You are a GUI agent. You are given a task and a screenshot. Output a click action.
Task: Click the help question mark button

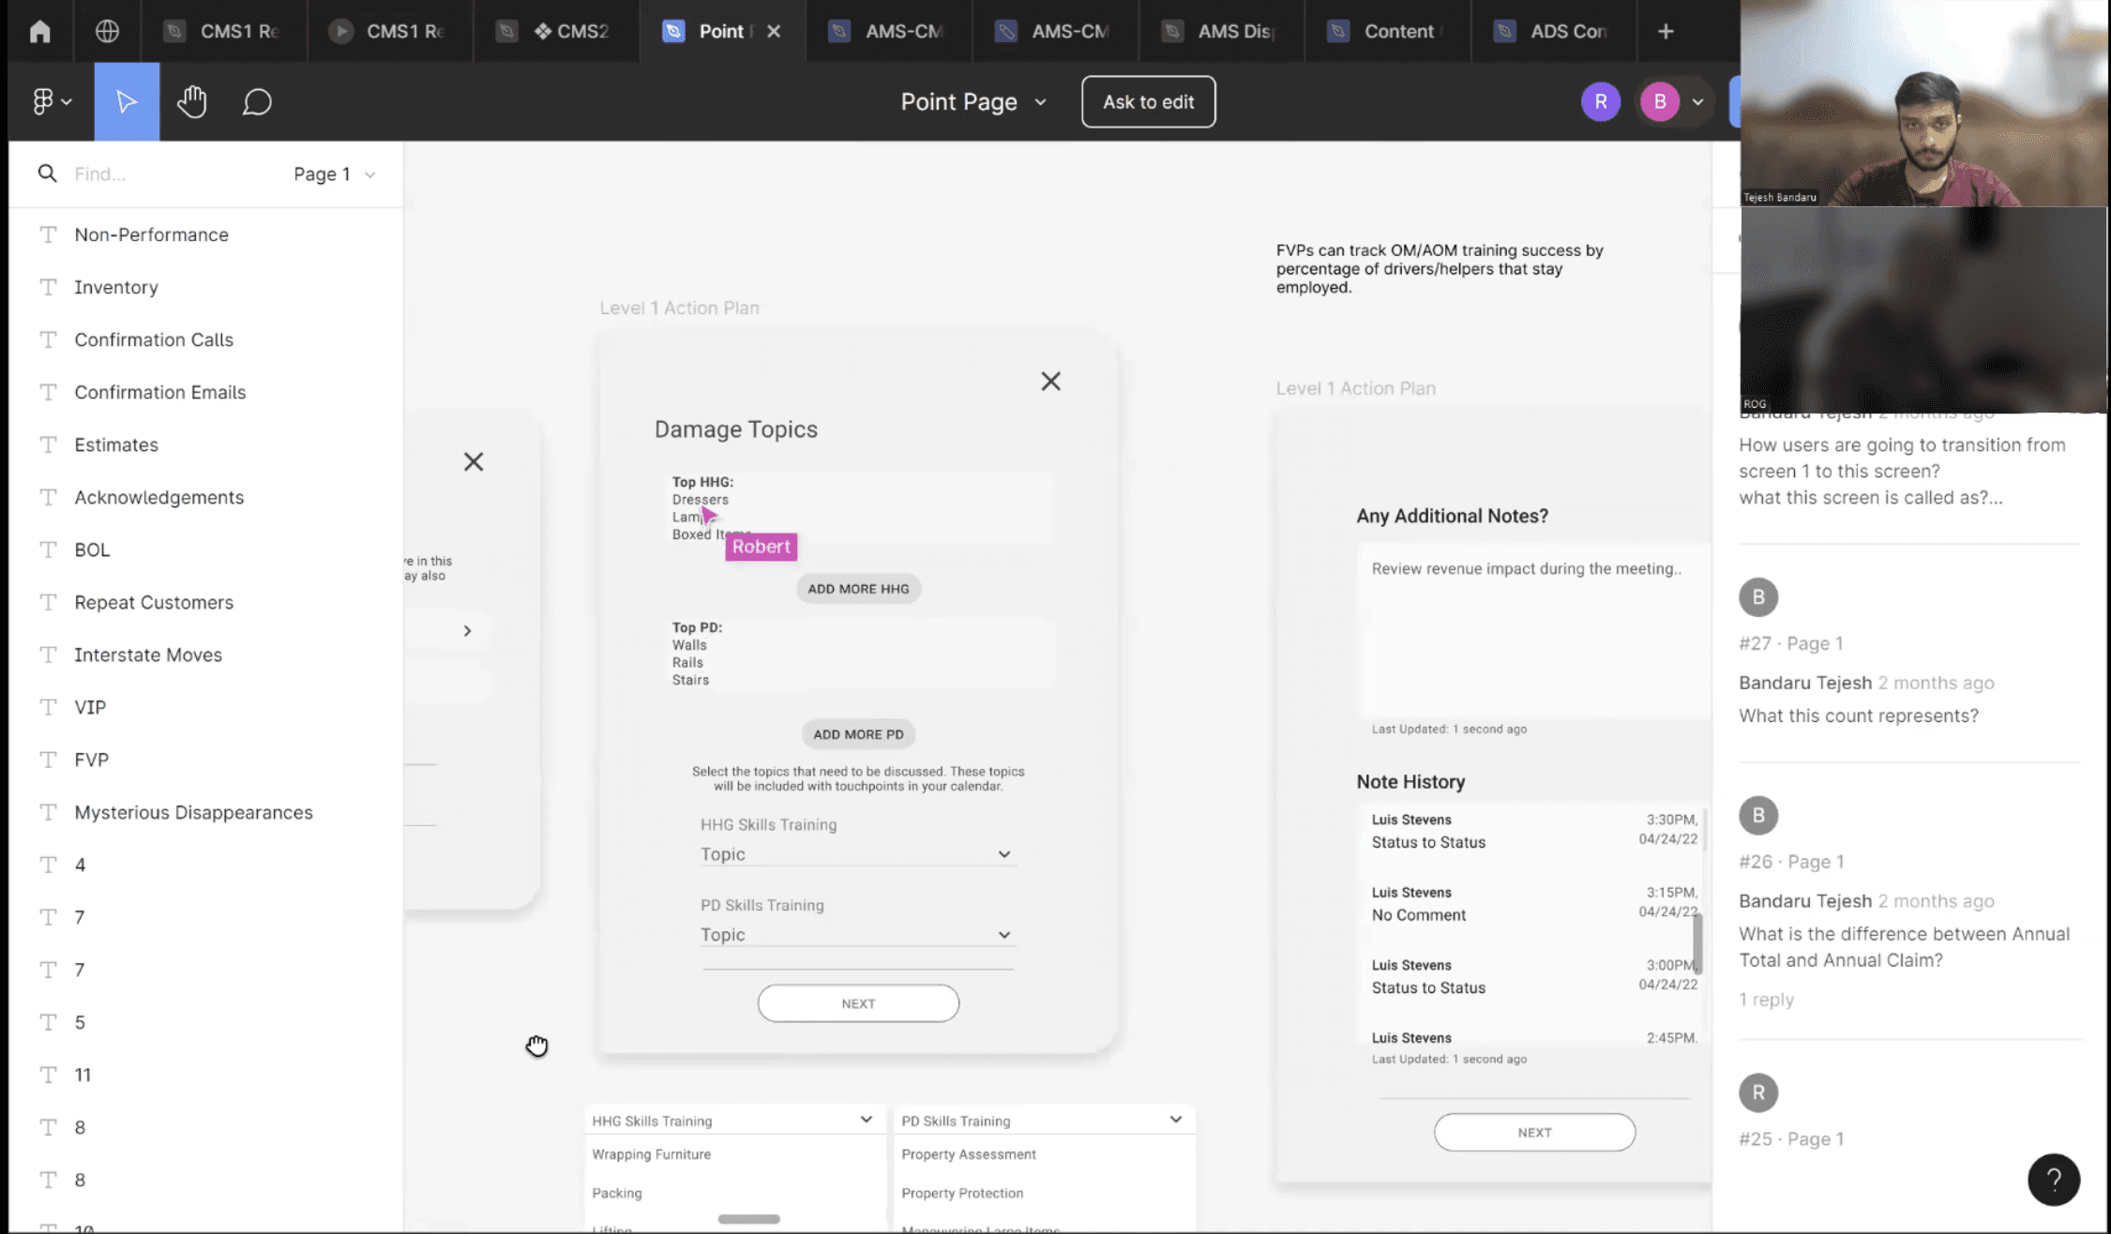click(x=2053, y=1179)
